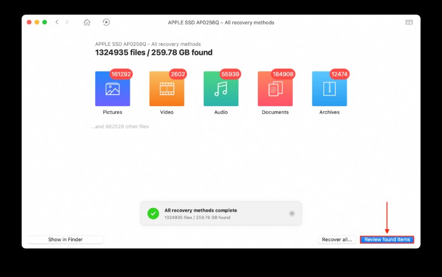
Task: Click the Recover all... button
Action: [x=337, y=239]
